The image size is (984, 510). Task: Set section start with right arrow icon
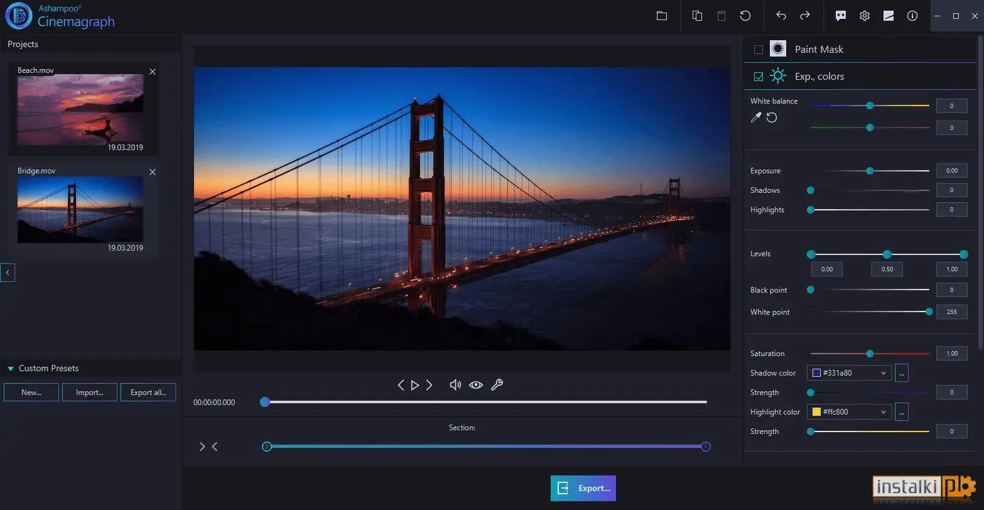coord(202,447)
